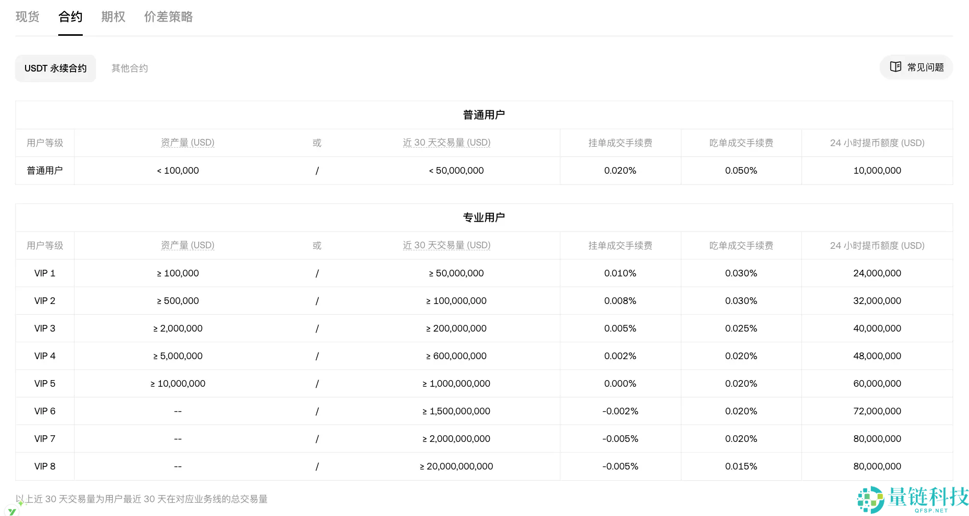Viewport: 969px width, 516px height.
Task: Click the 常见问题 button
Action: pyautogui.click(x=915, y=67)
